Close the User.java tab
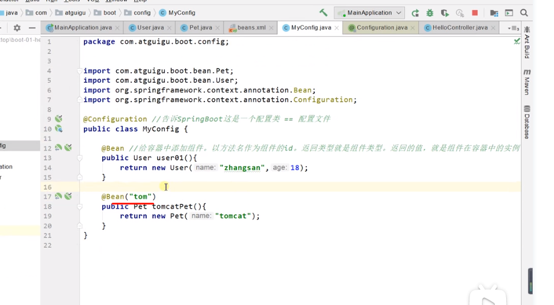554x305 pixels. [x=170, y=28]
